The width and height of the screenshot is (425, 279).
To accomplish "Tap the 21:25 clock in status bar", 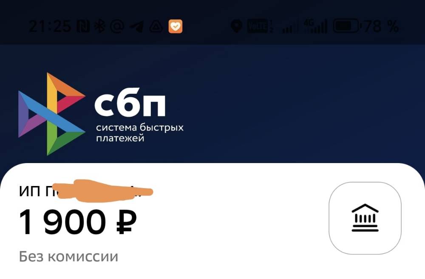I will coord(50,27).
